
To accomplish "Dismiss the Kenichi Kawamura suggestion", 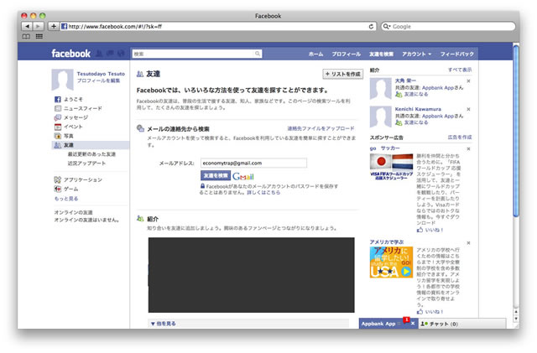I will (x=468, y=109).
